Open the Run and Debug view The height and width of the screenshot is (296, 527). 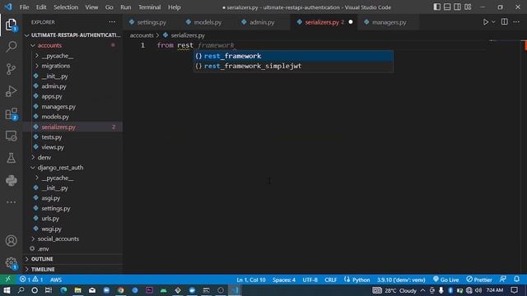tap(11, 91)
